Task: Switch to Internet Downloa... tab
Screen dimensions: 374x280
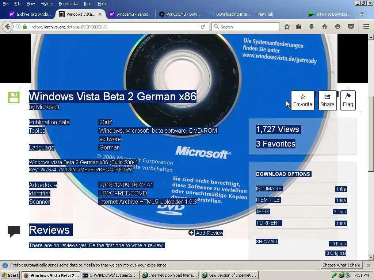Action: (329, 14)
